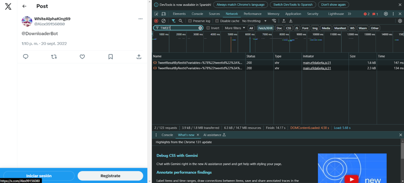The image size is (404, 183).
Task: Toggle the device toolbar icon
Action: [163, 14]
